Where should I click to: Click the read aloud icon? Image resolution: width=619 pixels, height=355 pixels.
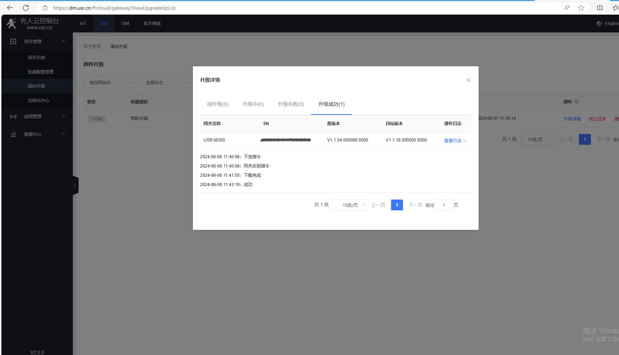(x=567, y=8)
